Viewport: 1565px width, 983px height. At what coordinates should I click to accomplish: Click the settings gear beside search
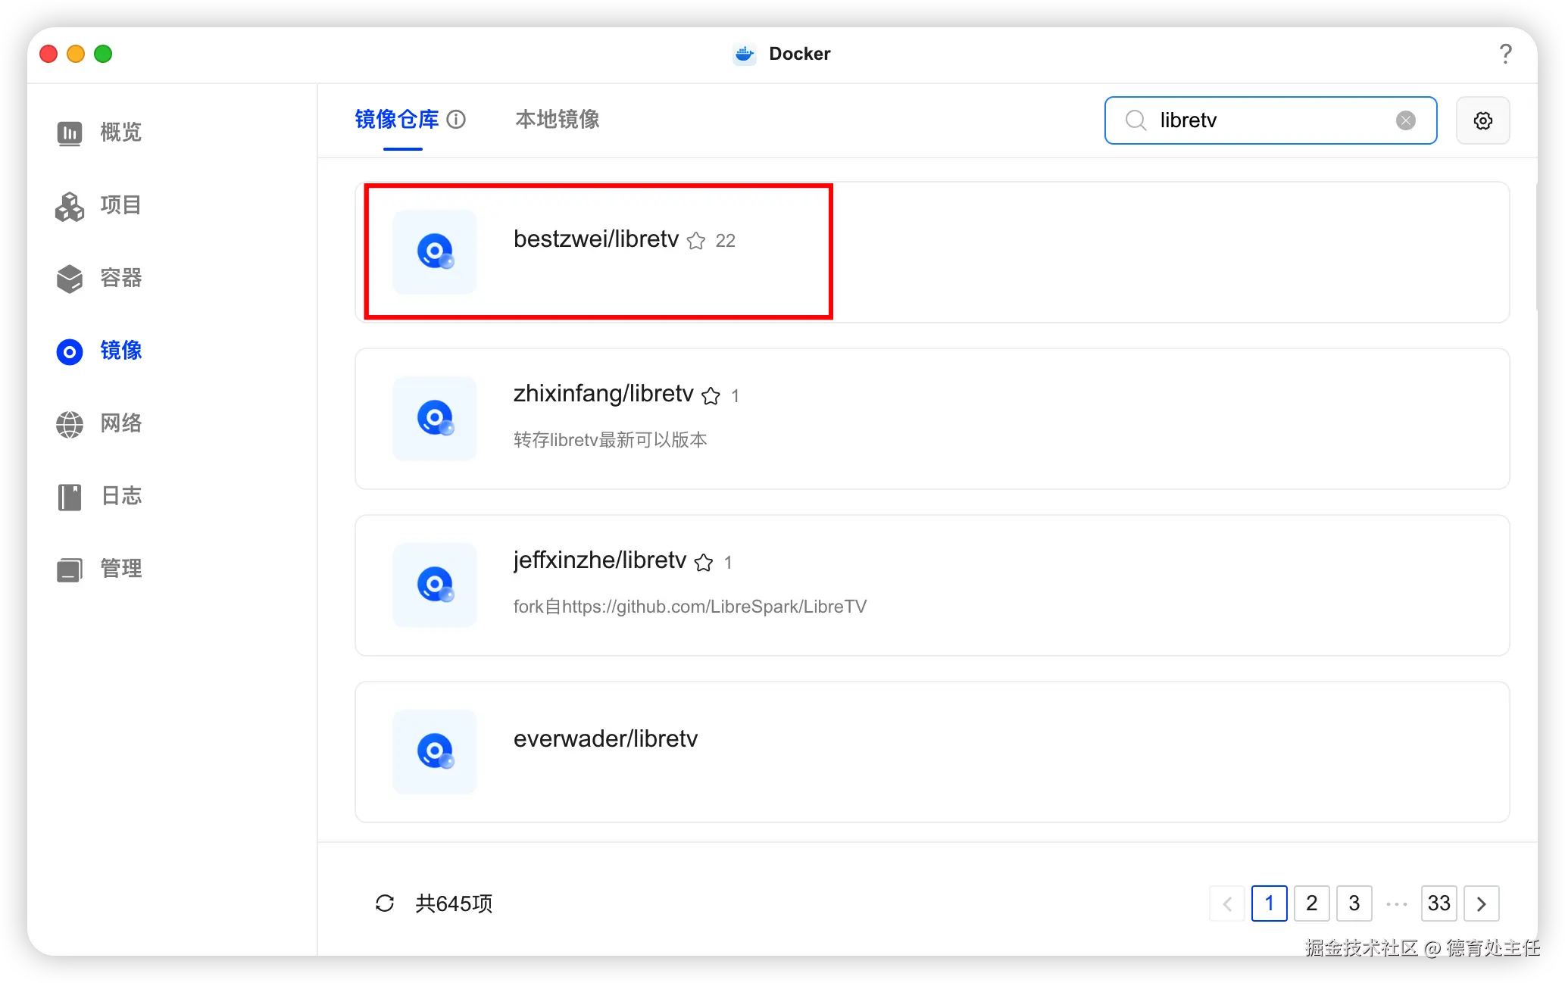click(x=1482, y=120)
